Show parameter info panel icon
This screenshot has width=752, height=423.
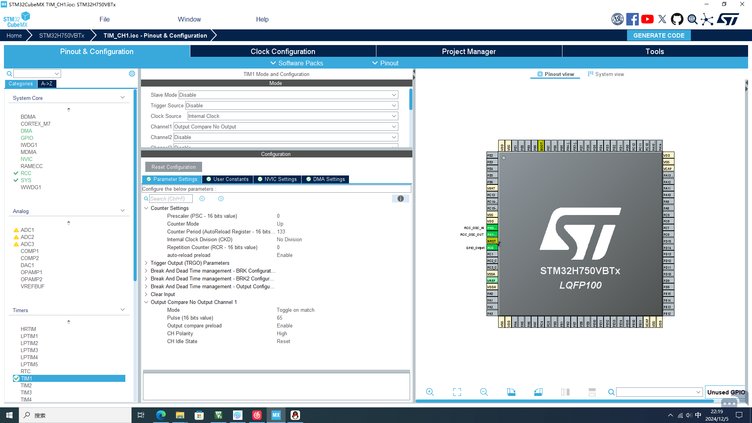tap(400, 199)
